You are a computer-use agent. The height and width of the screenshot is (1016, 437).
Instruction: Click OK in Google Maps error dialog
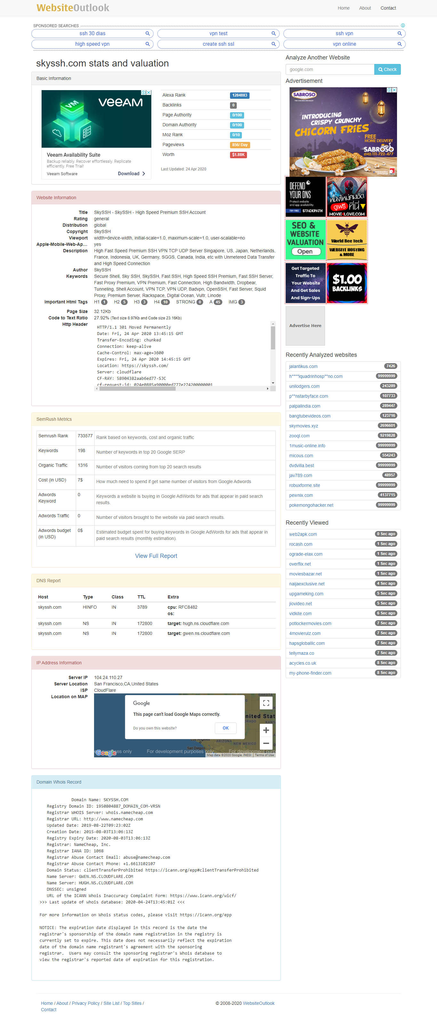(226, 728)
